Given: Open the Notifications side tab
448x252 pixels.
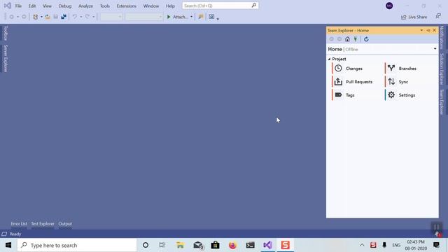Looking at the screenshot, I should coord(442,37).
